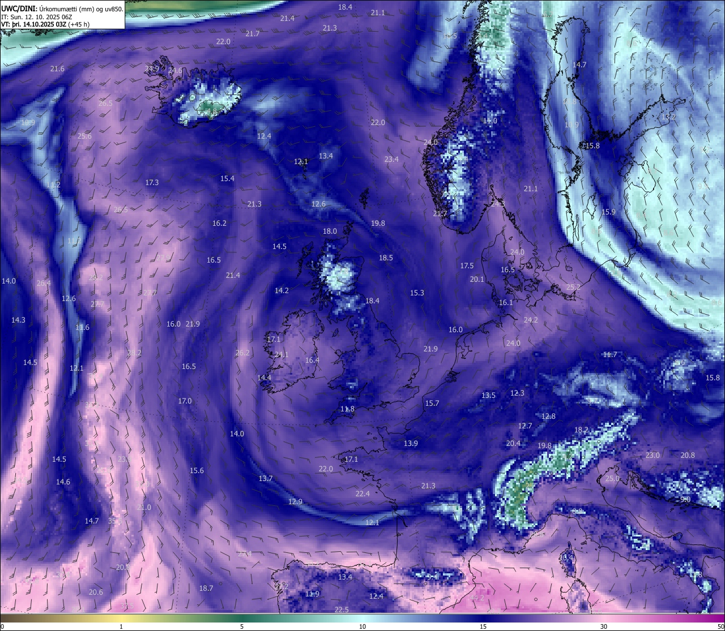
Task: Select the map value '15.7'
Action: pyautogui.click(x=432, y=404)
